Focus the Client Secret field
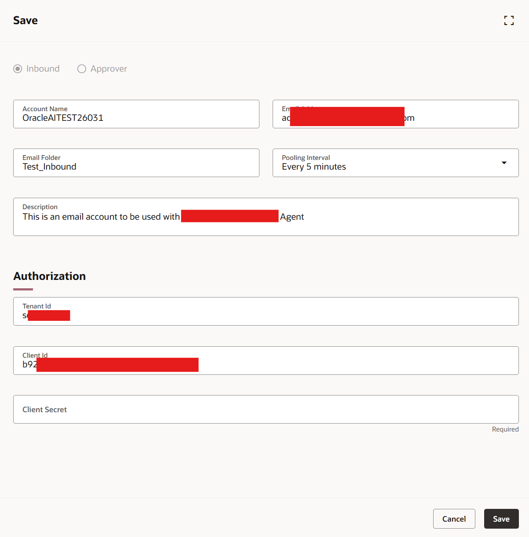529x537 pixels. tap(266, 410)
